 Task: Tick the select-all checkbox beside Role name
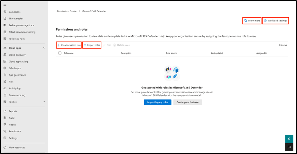point(60,53)
